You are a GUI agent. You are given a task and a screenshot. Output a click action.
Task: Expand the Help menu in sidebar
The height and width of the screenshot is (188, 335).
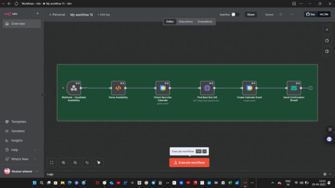click(x=21, y=150)
